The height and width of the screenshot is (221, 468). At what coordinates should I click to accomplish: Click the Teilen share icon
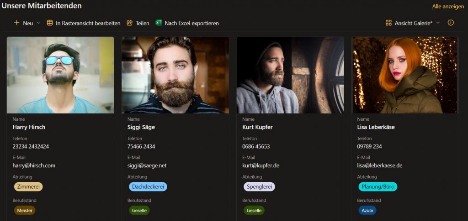click(130, 23)
